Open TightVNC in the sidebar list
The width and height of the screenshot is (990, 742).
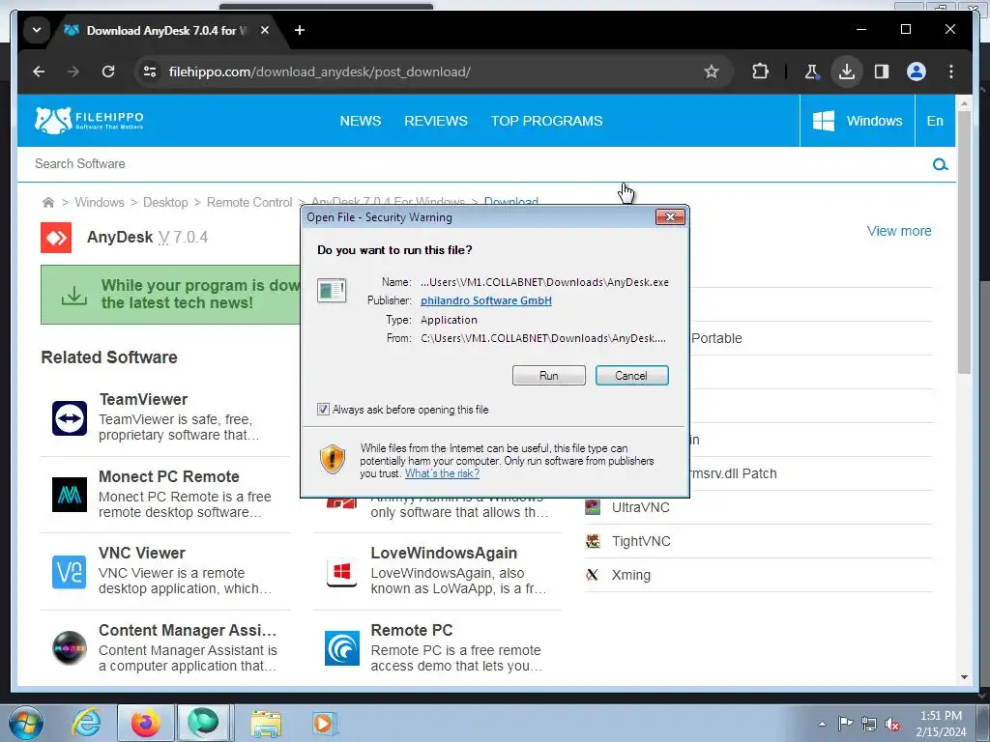641,541
